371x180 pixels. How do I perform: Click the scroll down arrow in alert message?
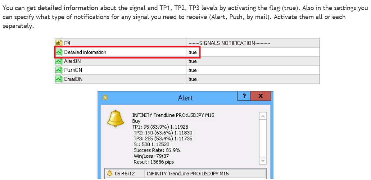click(x=263, y=161)
